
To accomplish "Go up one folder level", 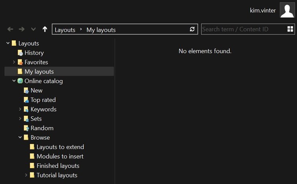I will pos(45,29).
